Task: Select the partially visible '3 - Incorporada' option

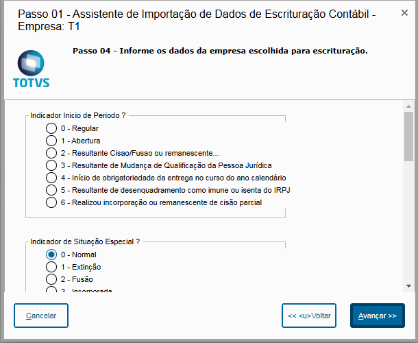Action: coord(51,289)
